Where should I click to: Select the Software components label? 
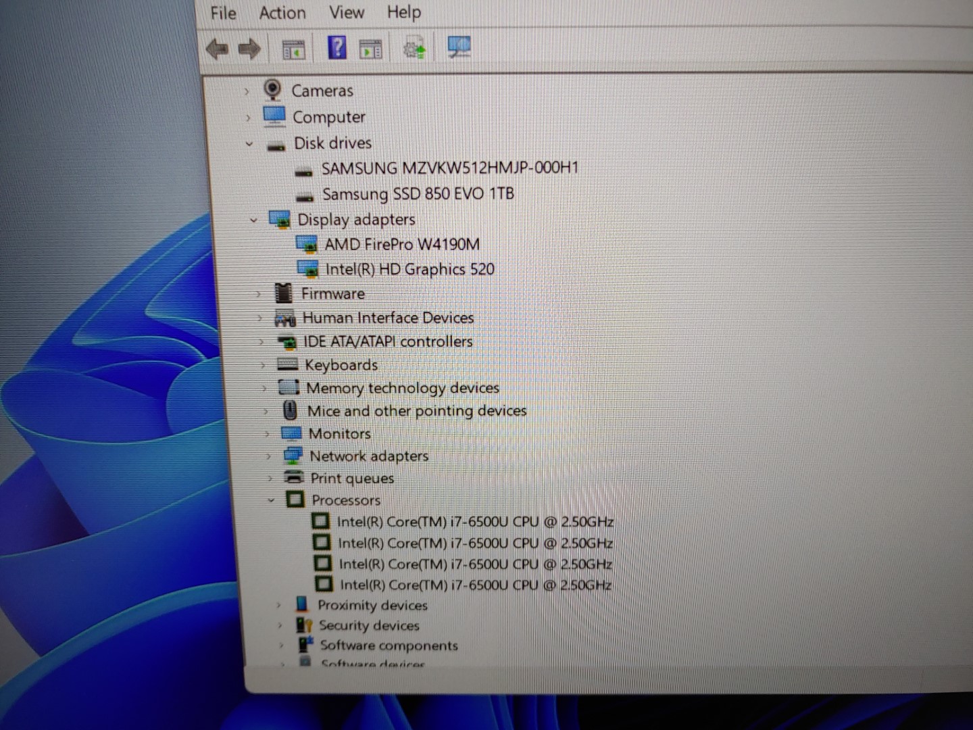coord(389,646)
